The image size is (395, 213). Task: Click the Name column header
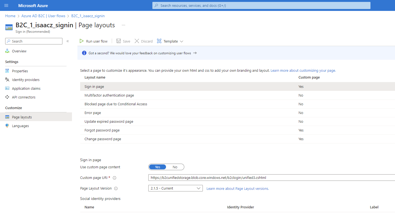pos(89,207)
